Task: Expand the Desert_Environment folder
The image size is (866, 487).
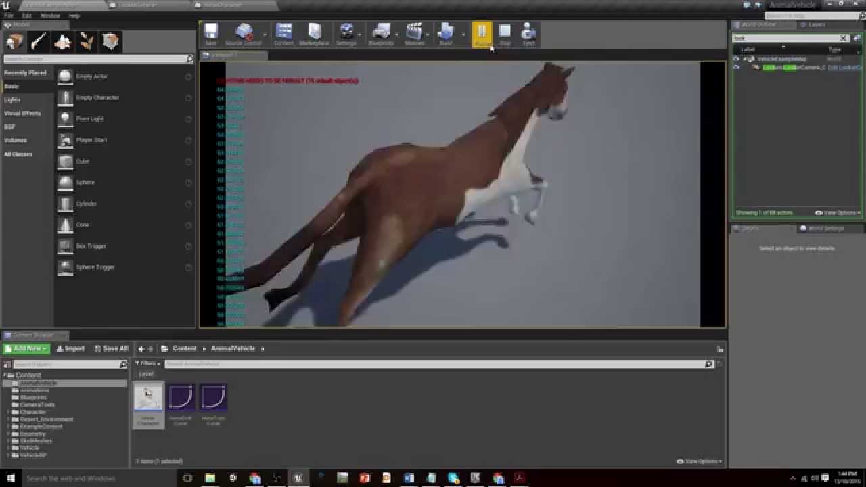Action: (8, 419)
